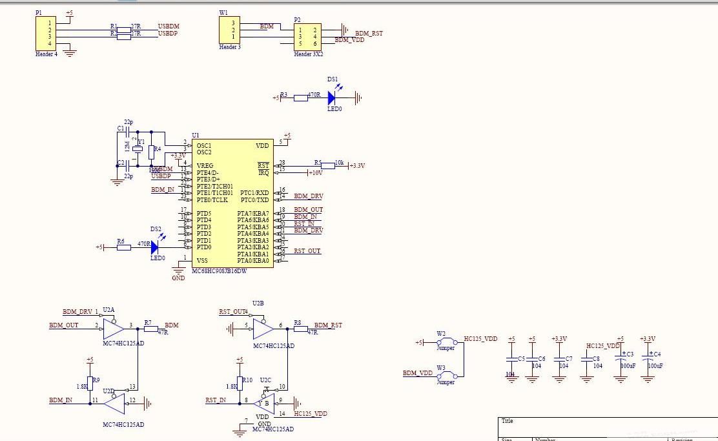The image size is (718, 441).
Task: Click resistor R7 on the BDM output
Action: tap(150, 329)
